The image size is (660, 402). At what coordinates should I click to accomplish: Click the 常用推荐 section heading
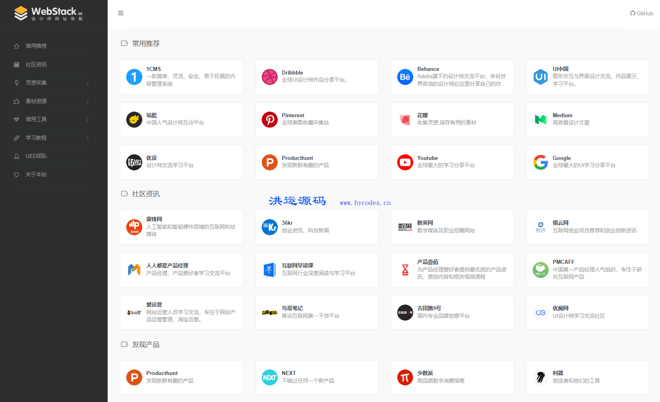(146, 44)
